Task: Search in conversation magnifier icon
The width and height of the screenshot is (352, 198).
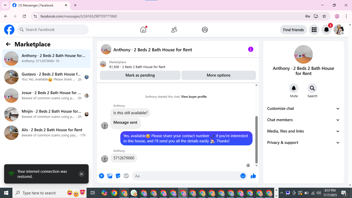Action: (312, 88)
